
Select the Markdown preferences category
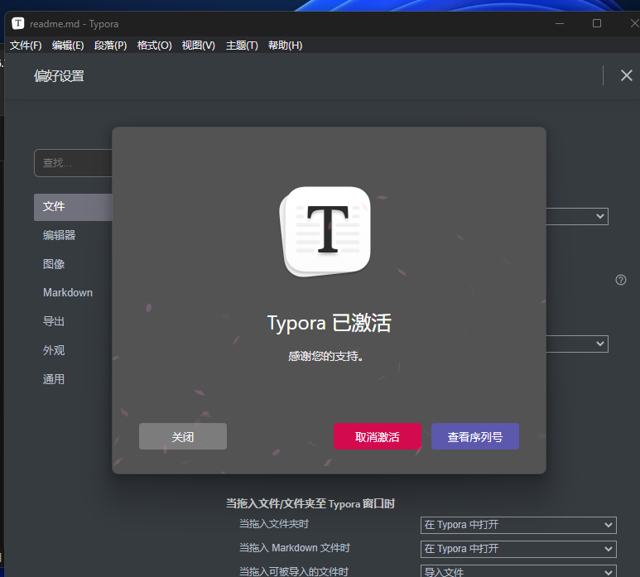68,292
